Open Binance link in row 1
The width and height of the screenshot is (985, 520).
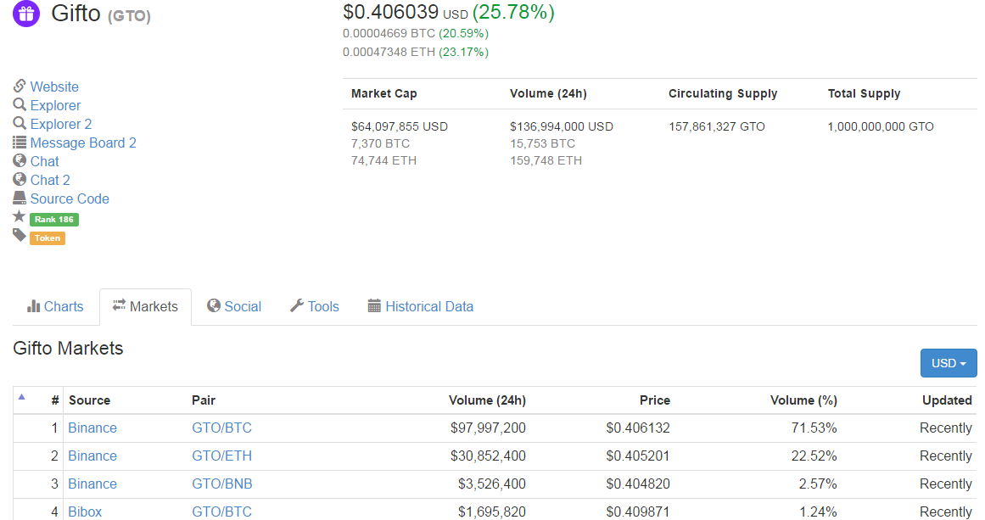(92, 428)
